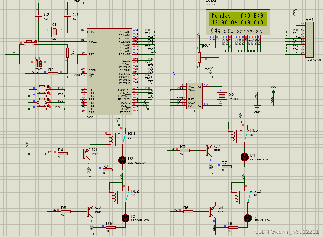Select the RESPACK-8 resistor pack RP1
Image resolution: width=323 pixels, height=237 pixels.
310,40
